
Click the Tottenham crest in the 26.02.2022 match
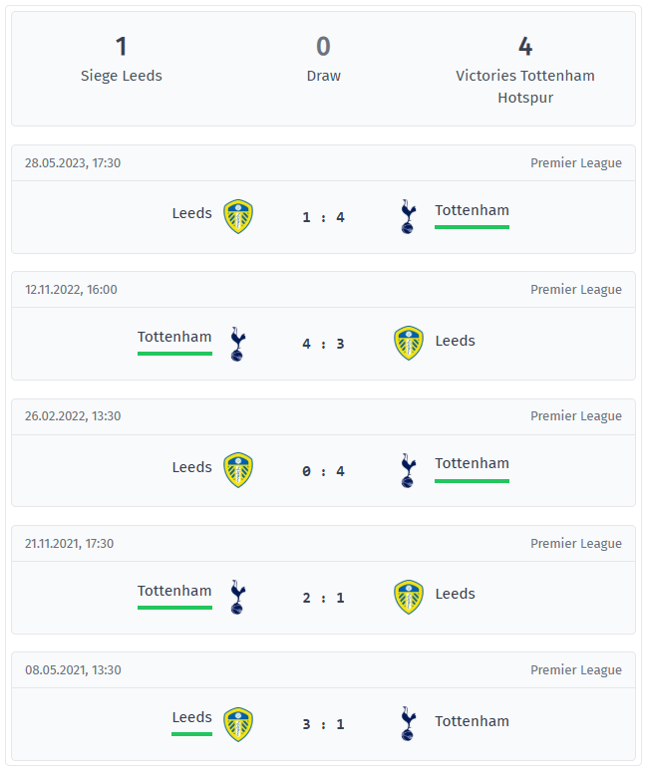point(408,469)
